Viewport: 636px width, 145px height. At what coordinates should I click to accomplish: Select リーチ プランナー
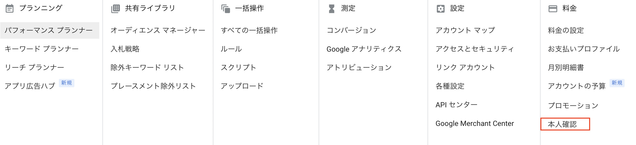point(34,67)
